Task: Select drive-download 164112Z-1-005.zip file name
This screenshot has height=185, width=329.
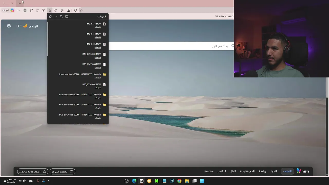Action: click(80, 105)
